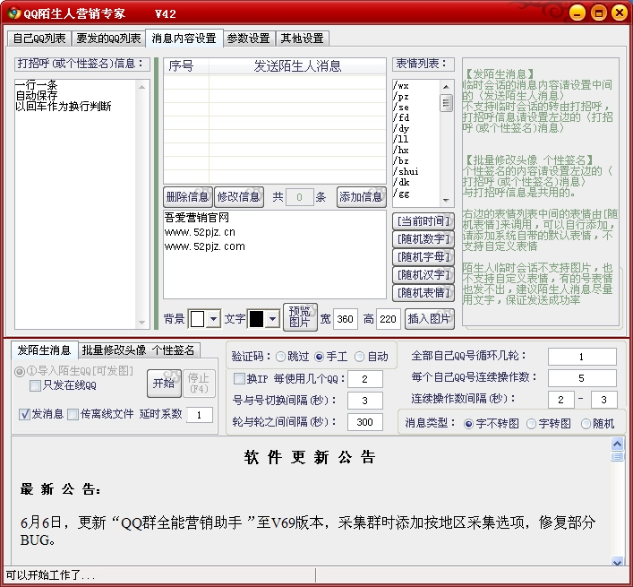Open the 其他设置 tab
The width and height of the screenshot is (633, 587).
(303, 39)
